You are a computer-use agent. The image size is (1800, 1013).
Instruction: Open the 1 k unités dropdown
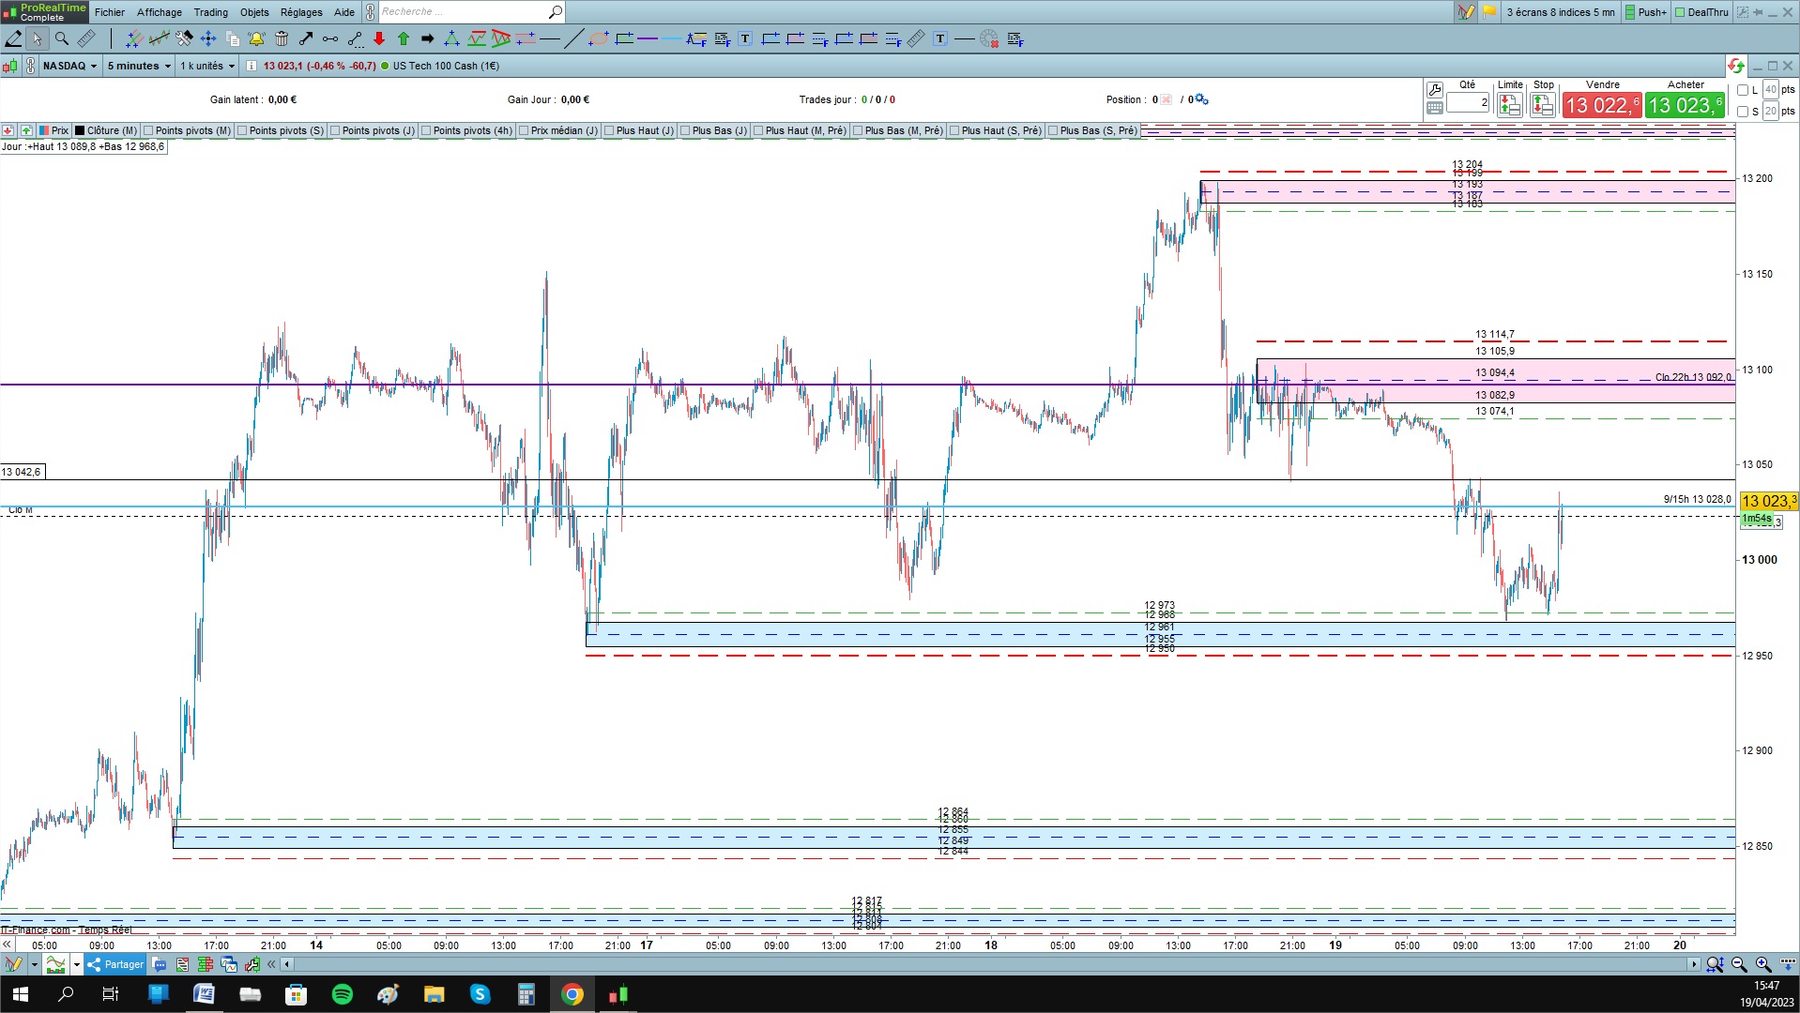tap(207, 66)
